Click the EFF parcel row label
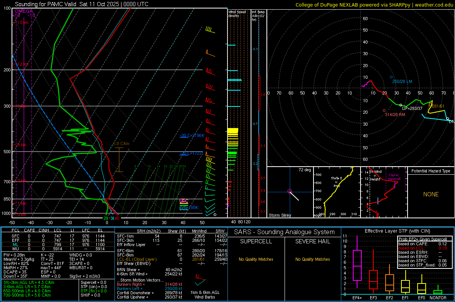 [15, 240]
